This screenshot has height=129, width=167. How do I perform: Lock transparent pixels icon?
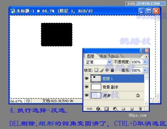[96, 70]
